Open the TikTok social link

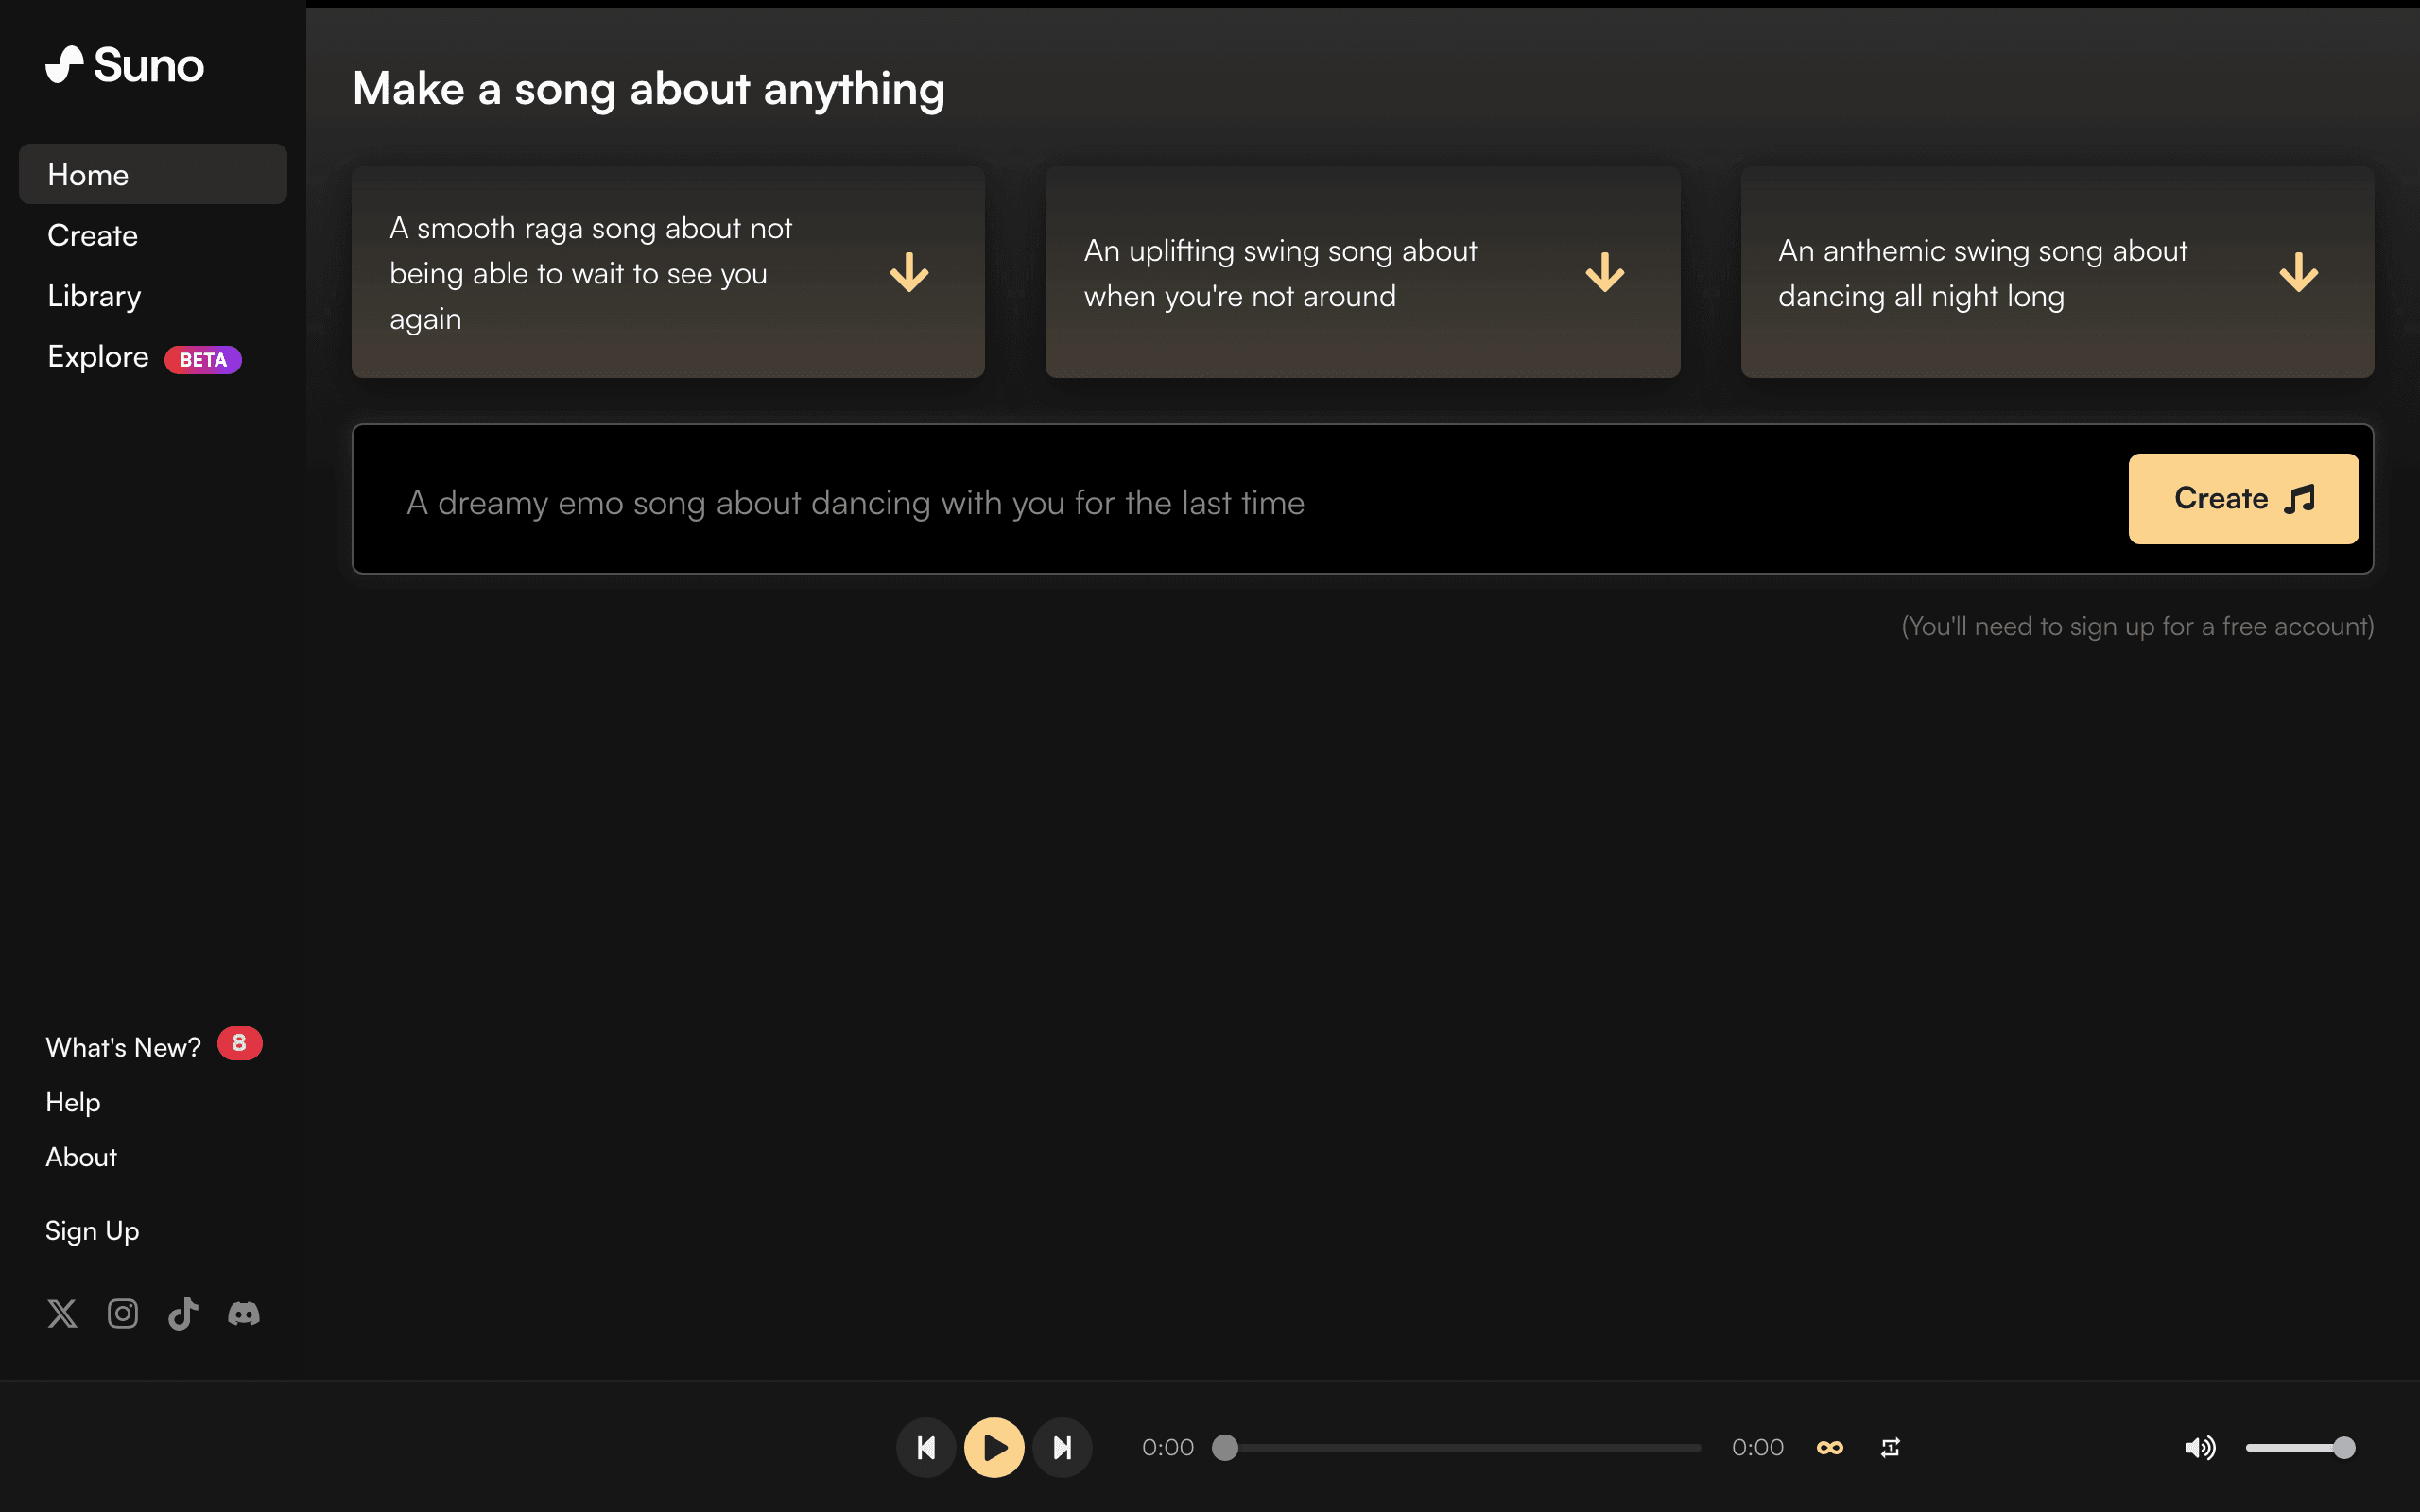[183, 1313]
